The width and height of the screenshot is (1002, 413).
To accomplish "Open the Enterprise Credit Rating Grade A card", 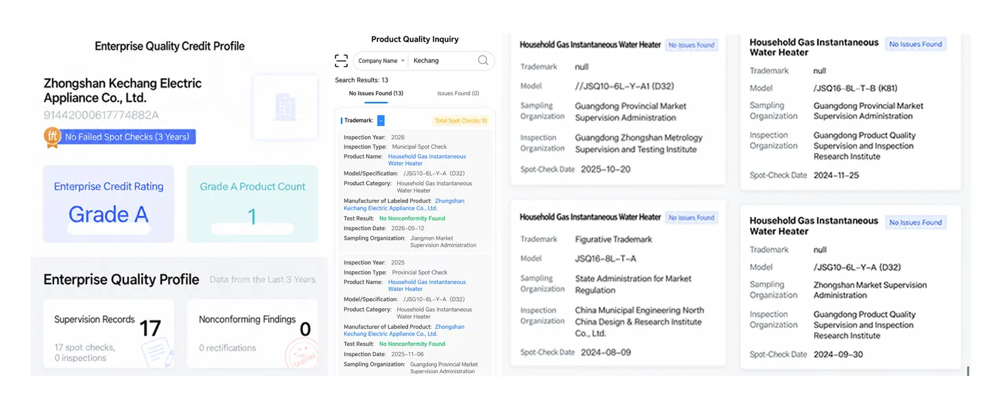I will tap(108, 203).
